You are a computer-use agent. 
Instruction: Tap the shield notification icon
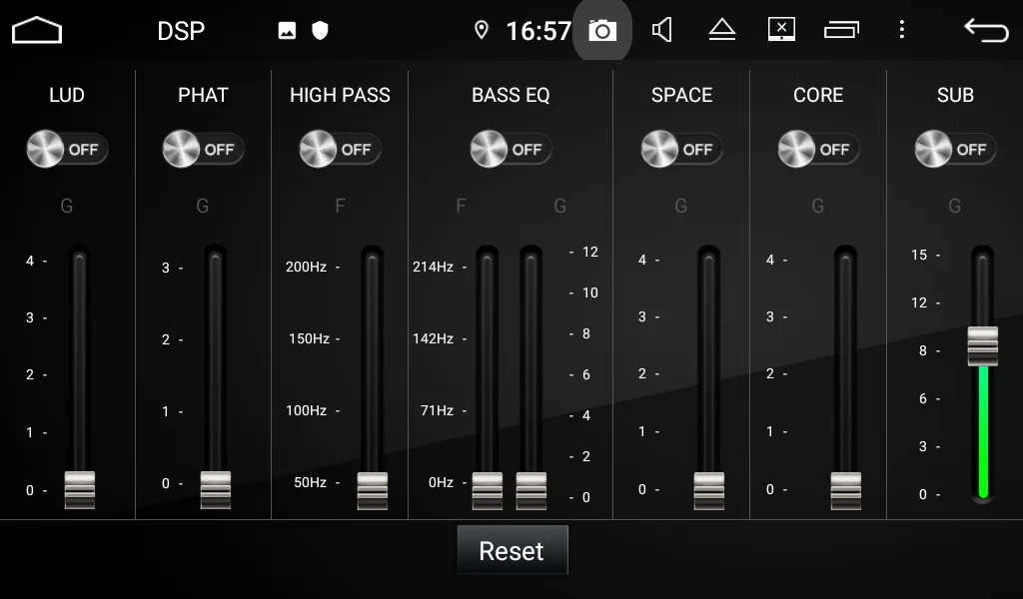[x=320, y=31]
